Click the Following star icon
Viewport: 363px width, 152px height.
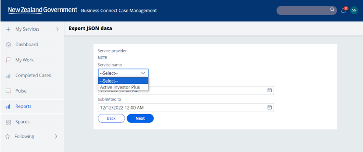click(x=8, y=136)
